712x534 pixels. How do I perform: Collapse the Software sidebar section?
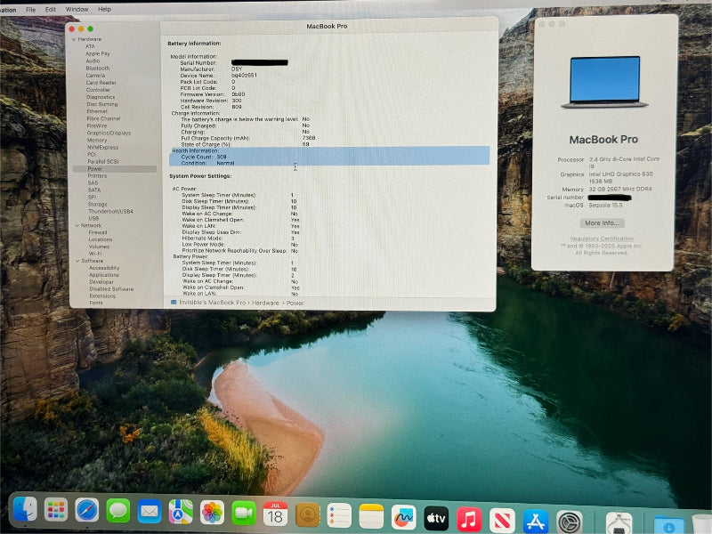pyautogui.click(x=77, y=261)
